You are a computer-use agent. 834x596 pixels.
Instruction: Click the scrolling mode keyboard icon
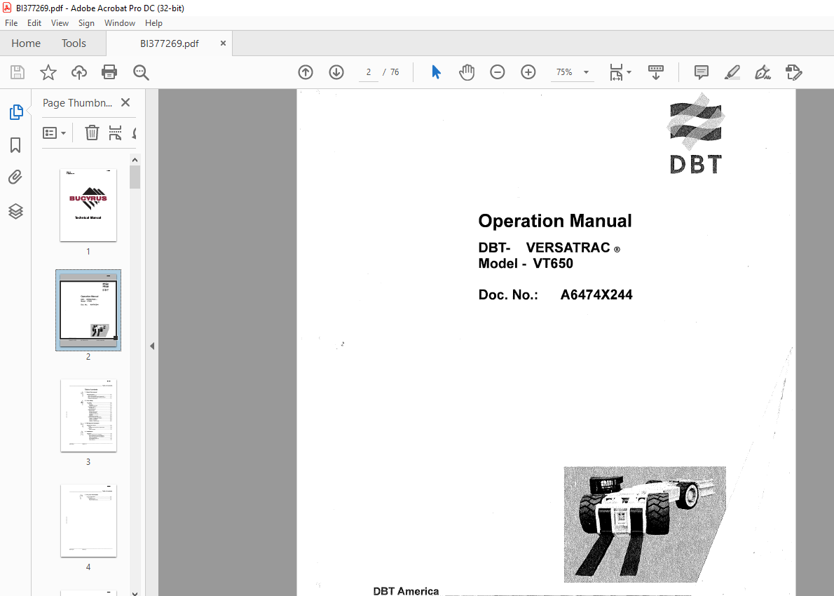coord(656,72)
